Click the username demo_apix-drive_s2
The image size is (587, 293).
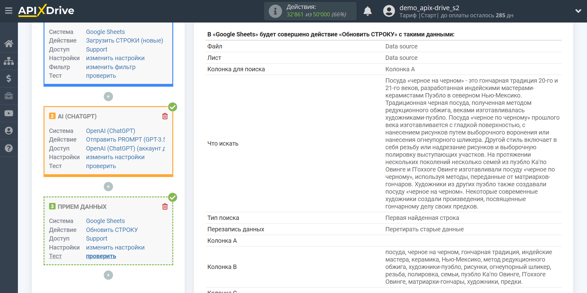coord(429,8)
